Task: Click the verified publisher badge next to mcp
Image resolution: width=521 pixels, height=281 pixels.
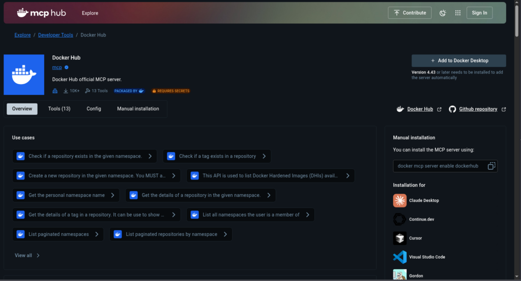Action: click(67, 67)
